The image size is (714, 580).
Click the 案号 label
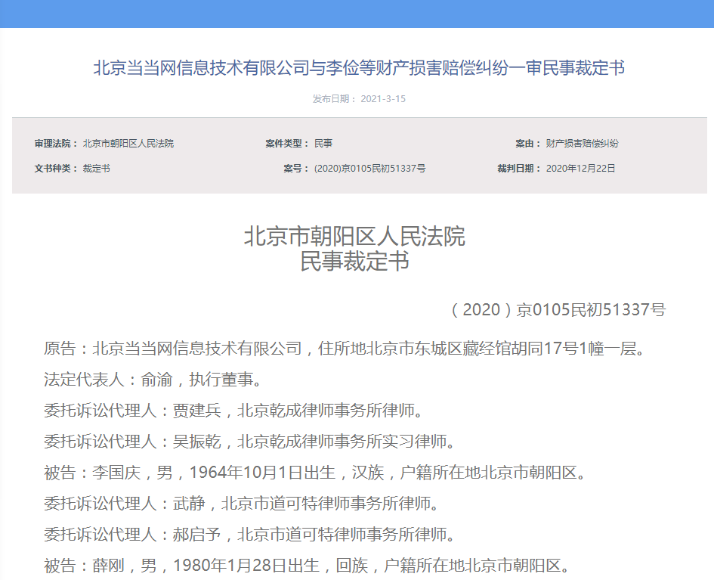pos(296,169)
